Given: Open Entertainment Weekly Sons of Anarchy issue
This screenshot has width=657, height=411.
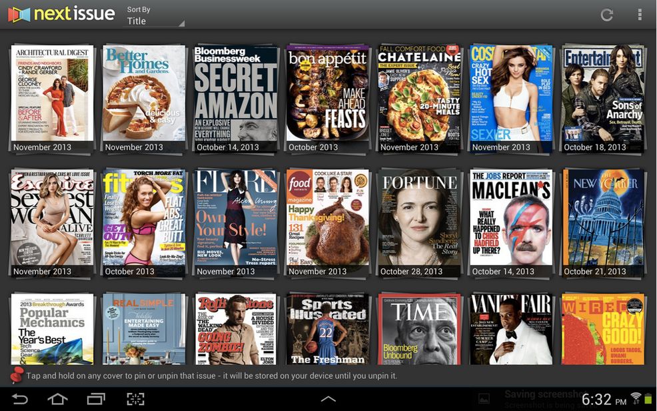Looking at the screenshot, I should tap(602, 99).
